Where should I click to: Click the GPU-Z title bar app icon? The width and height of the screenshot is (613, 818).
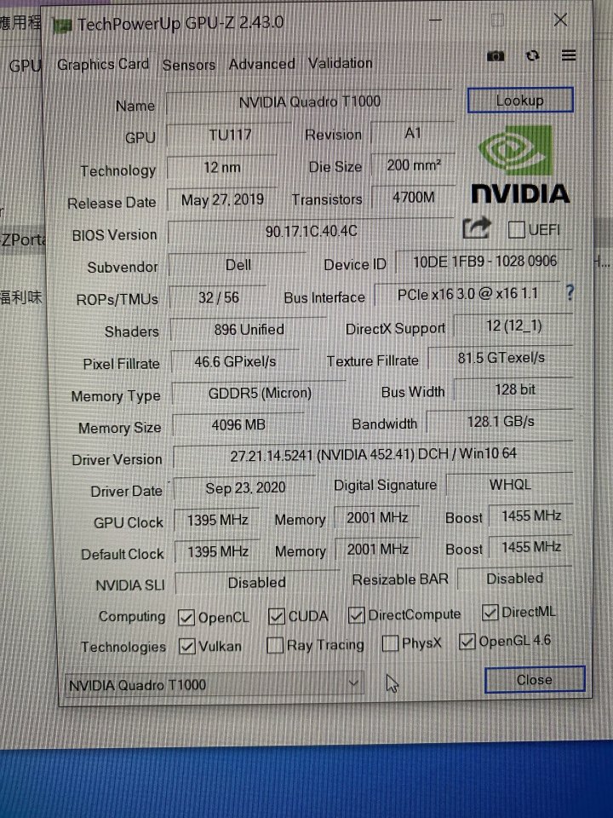[x=62, y=25]
